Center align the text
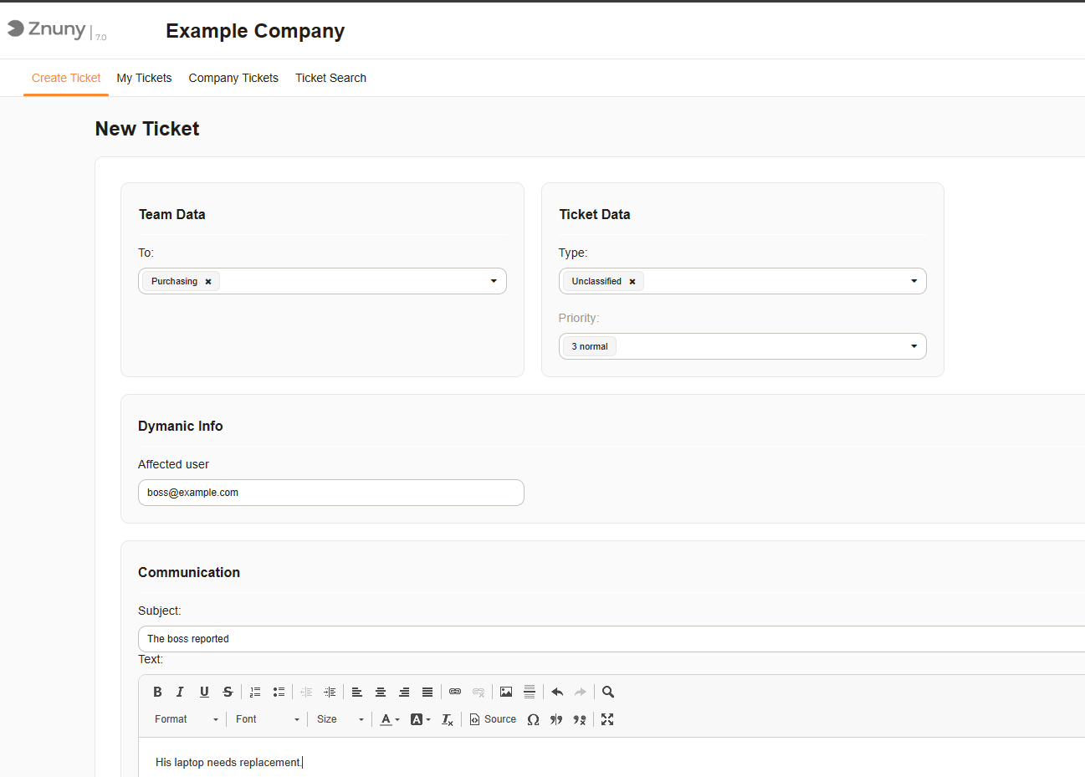 pyautogui.click(x=381, y=692)
